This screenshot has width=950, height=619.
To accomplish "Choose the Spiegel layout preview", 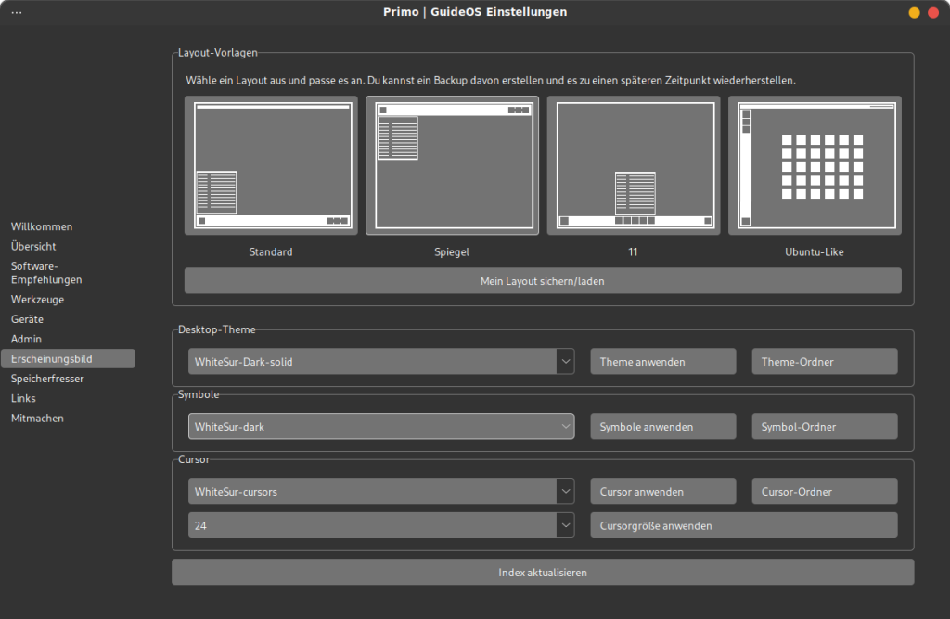I will (x=452, y=165).
